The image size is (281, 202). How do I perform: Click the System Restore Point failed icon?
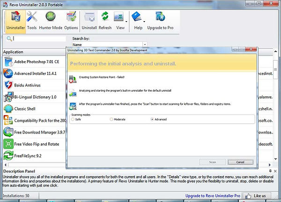pyautogui.click(x=73, y=79)
